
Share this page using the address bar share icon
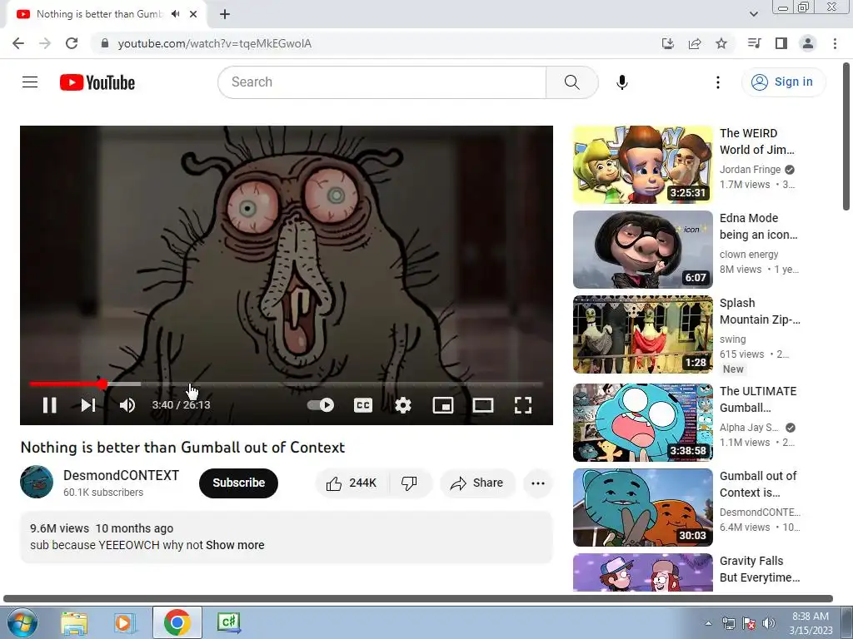pyautogui.click(x=695, y=43)
